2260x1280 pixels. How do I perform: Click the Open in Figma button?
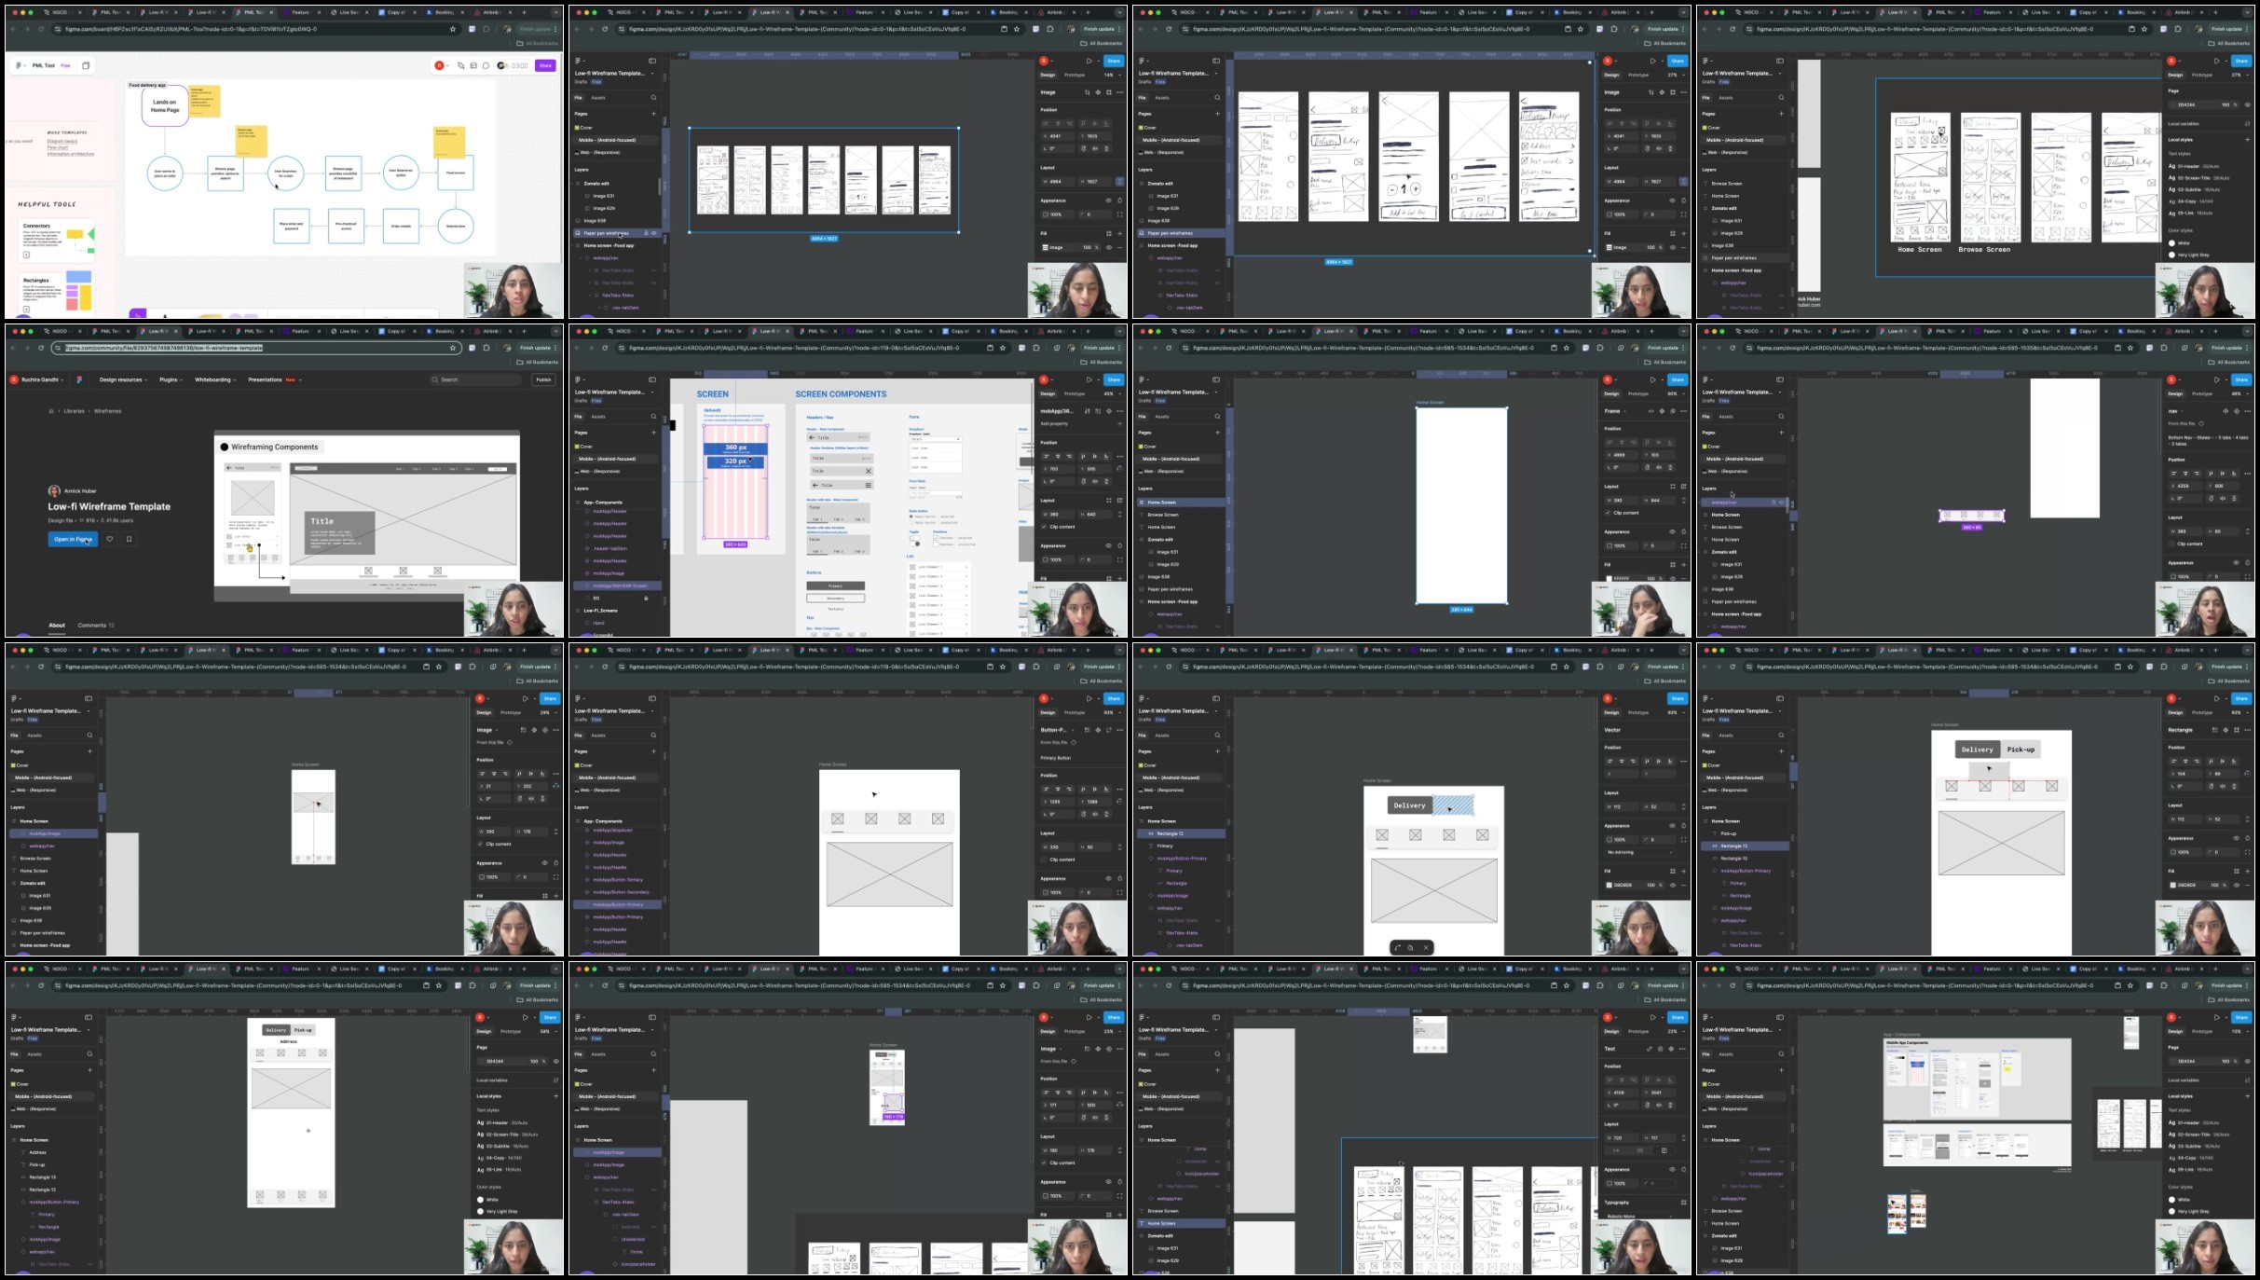click(73, 539)
